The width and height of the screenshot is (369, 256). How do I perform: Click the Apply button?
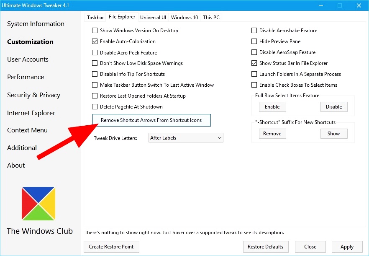tap(347, 246)
